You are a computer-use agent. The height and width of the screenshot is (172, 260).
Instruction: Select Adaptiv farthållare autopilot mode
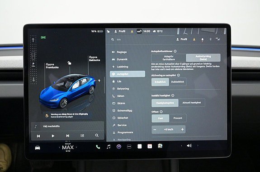tap(169, 58)
